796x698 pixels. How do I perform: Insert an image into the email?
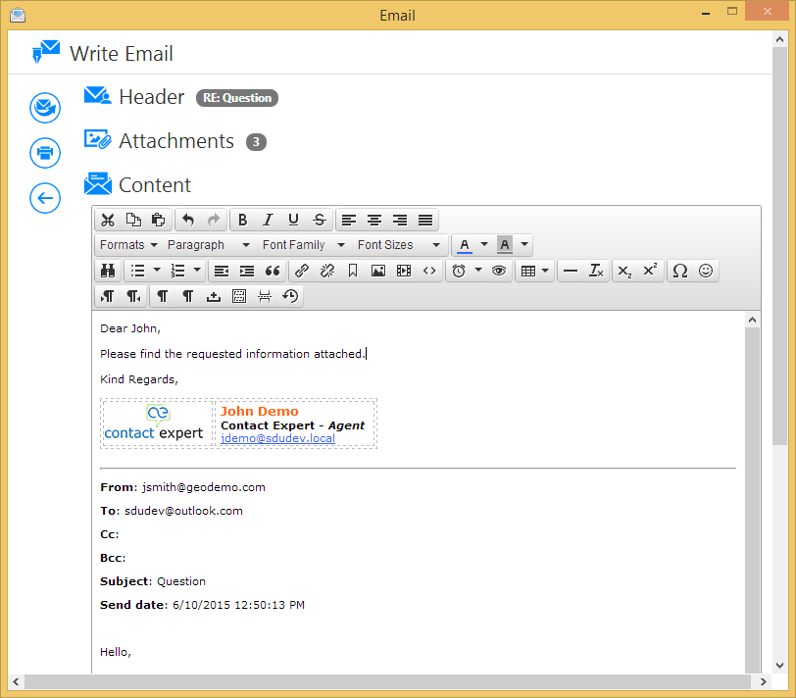click(x=378, y=271)
